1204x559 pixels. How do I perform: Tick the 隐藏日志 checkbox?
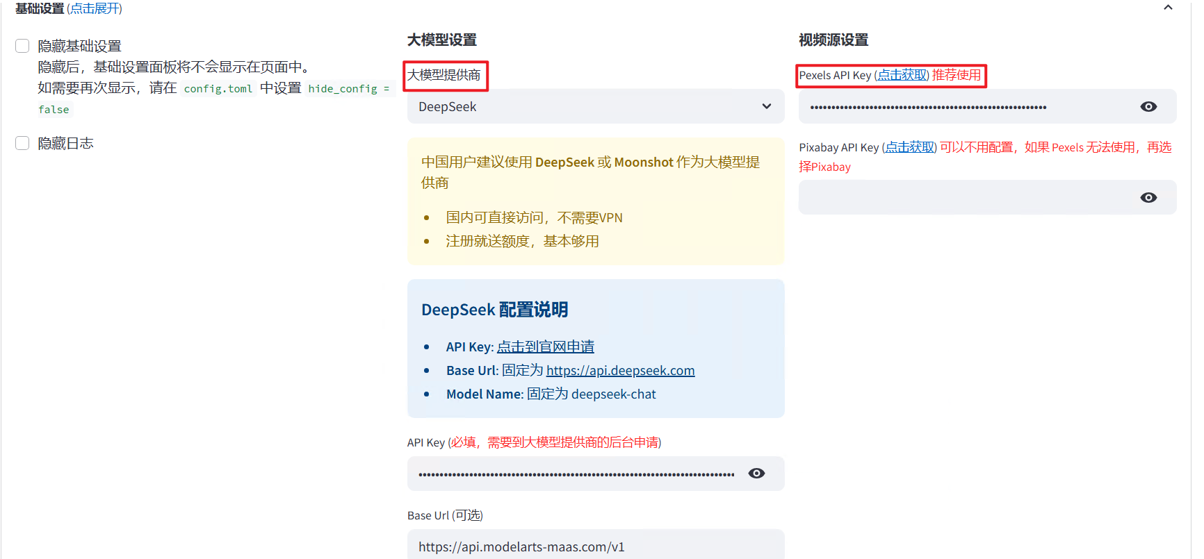pyautogui.click(x=22, y=143)
